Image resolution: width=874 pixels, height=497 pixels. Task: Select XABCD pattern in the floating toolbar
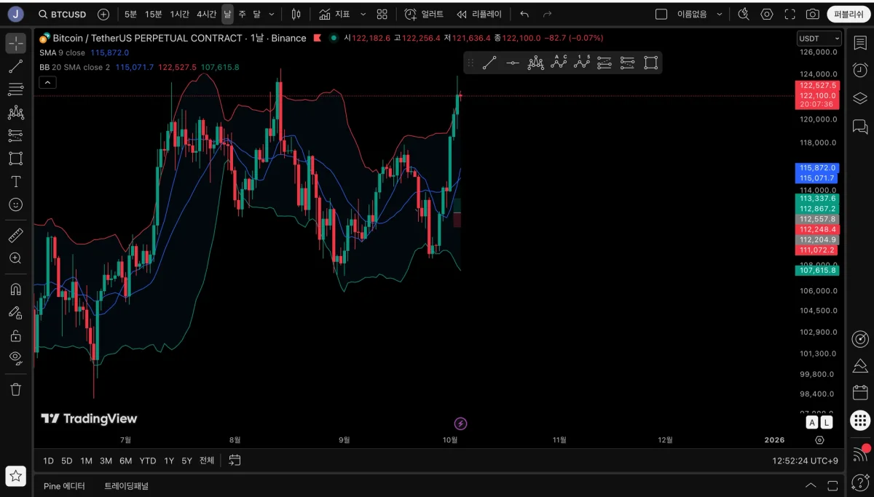pos(535,63)
